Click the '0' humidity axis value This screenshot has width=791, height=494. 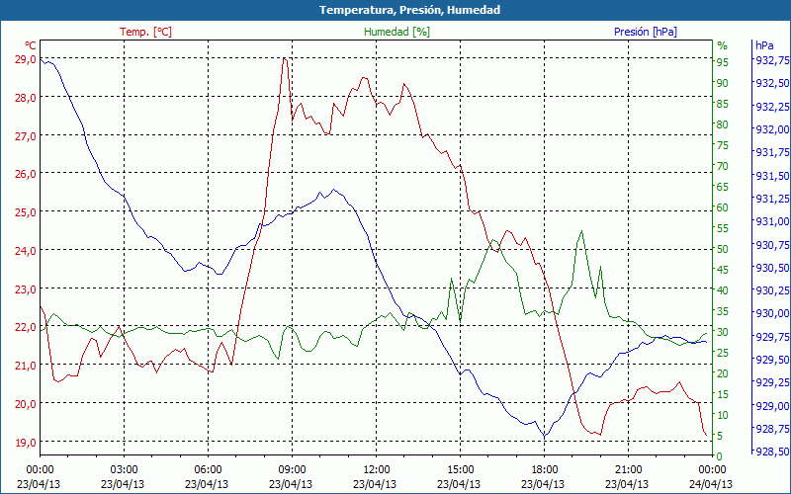(x=720, y=456)
